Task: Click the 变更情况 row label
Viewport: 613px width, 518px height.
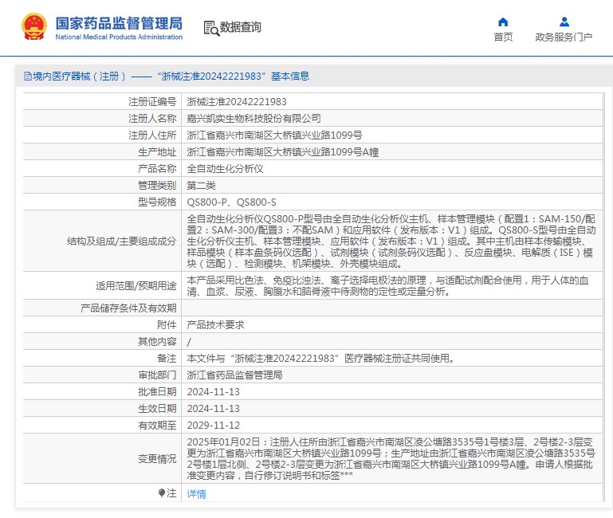Action: 156,459
